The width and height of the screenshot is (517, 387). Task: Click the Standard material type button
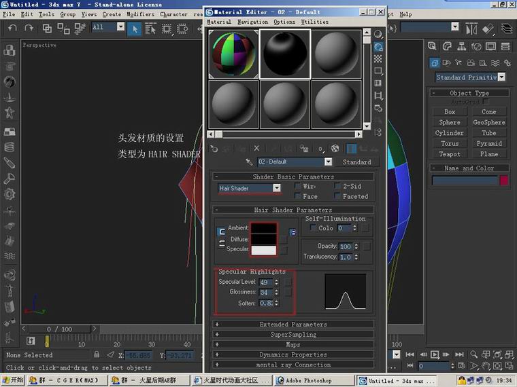coord(356,162)
